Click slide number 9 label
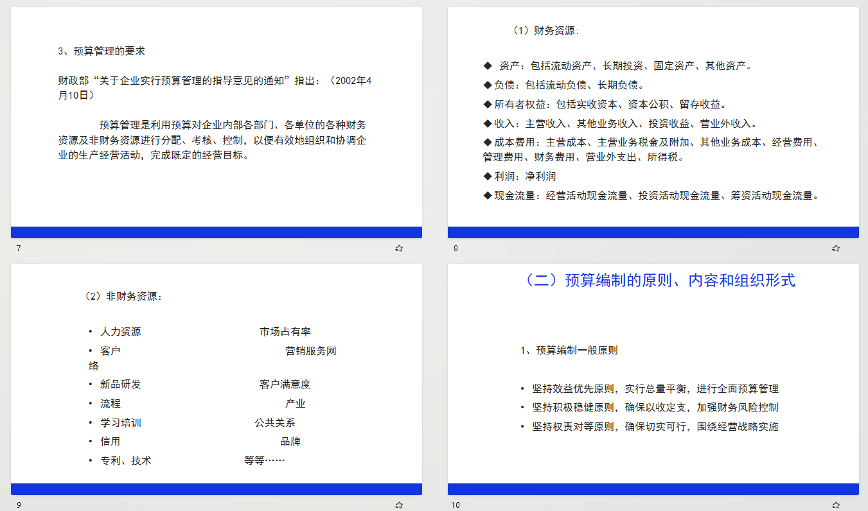 (x=19, y=505)
